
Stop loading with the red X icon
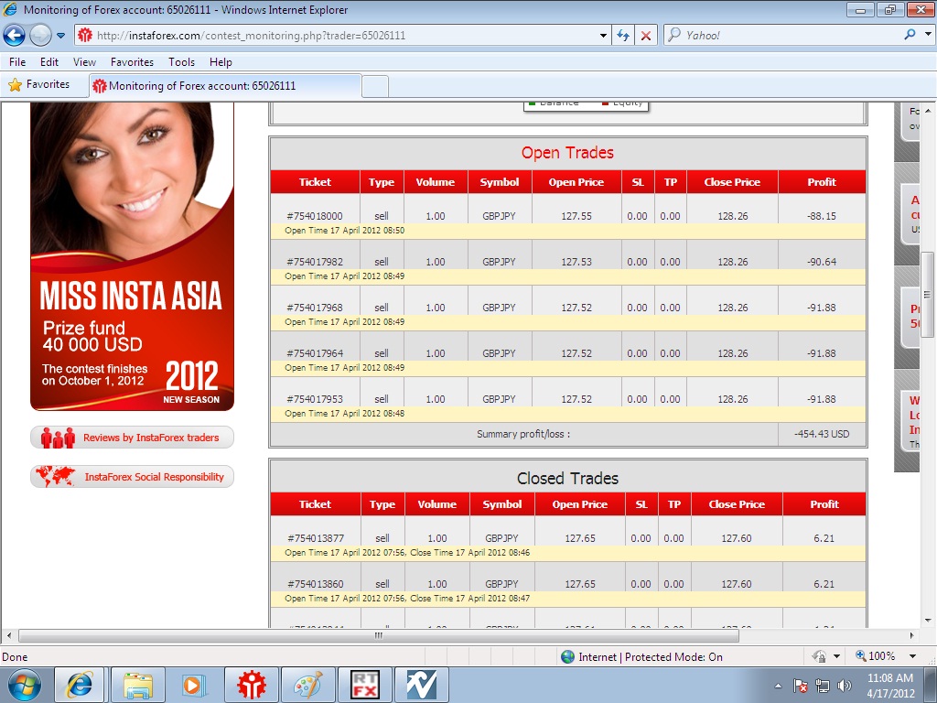646,36
